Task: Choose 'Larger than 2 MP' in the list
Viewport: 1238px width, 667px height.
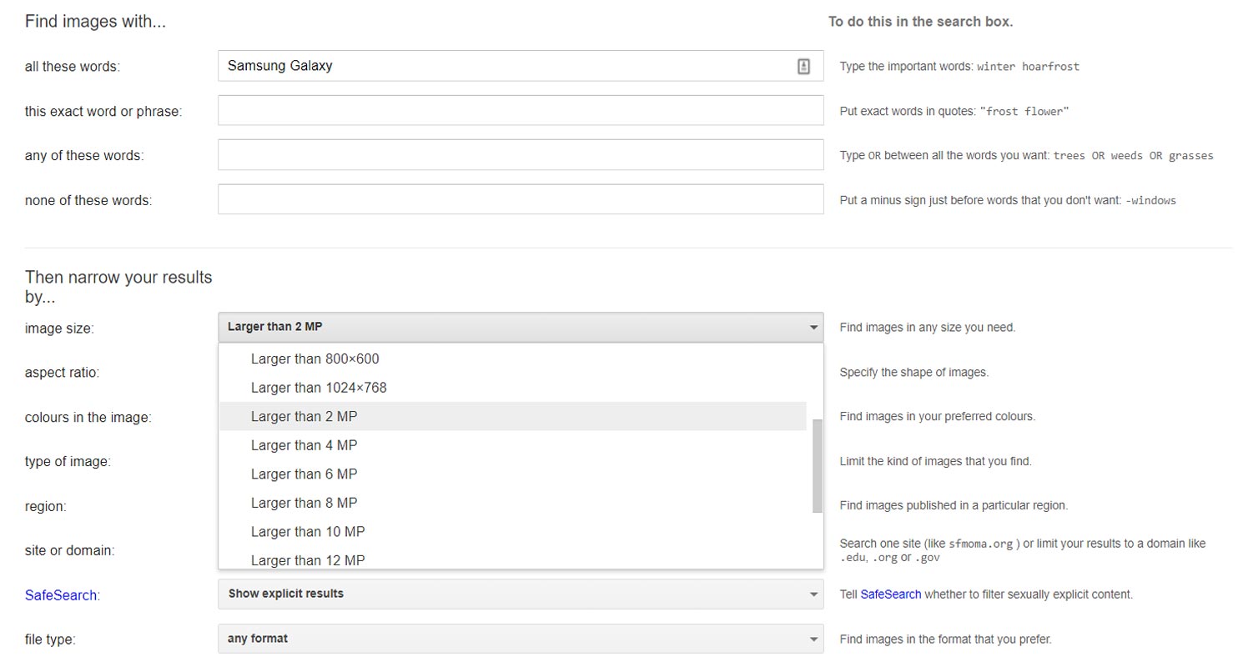Action: 512,417
